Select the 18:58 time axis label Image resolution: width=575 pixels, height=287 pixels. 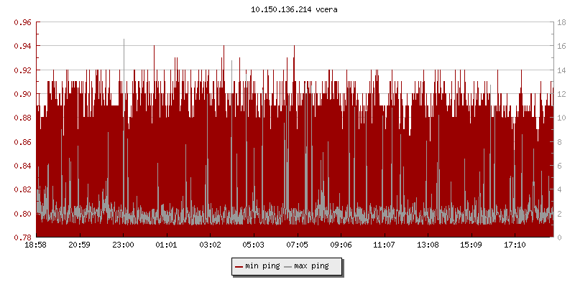tap(36, 245)
